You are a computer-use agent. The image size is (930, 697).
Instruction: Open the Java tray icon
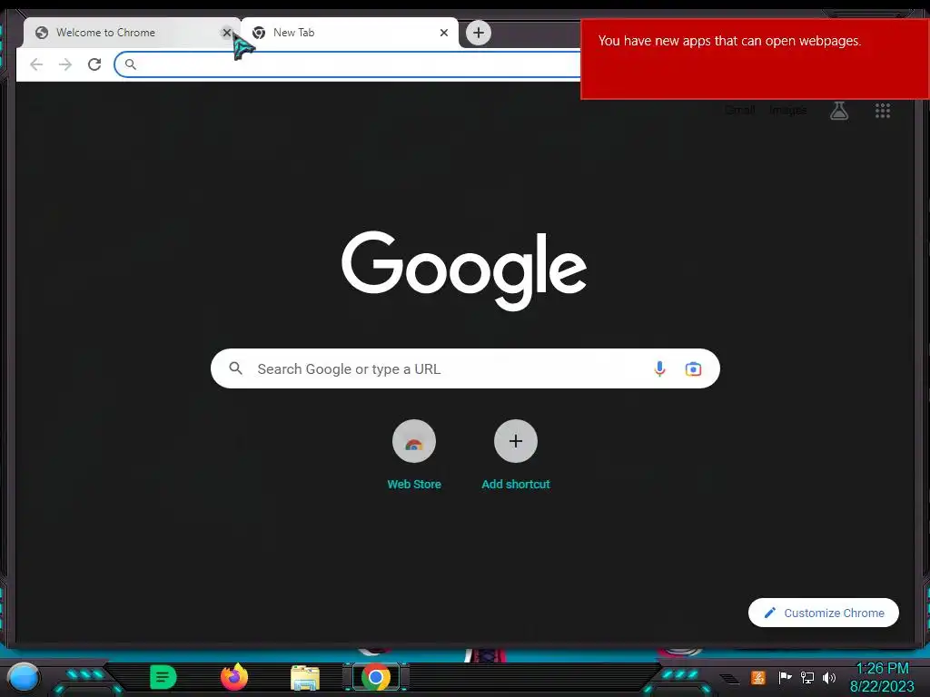point(758,677)
